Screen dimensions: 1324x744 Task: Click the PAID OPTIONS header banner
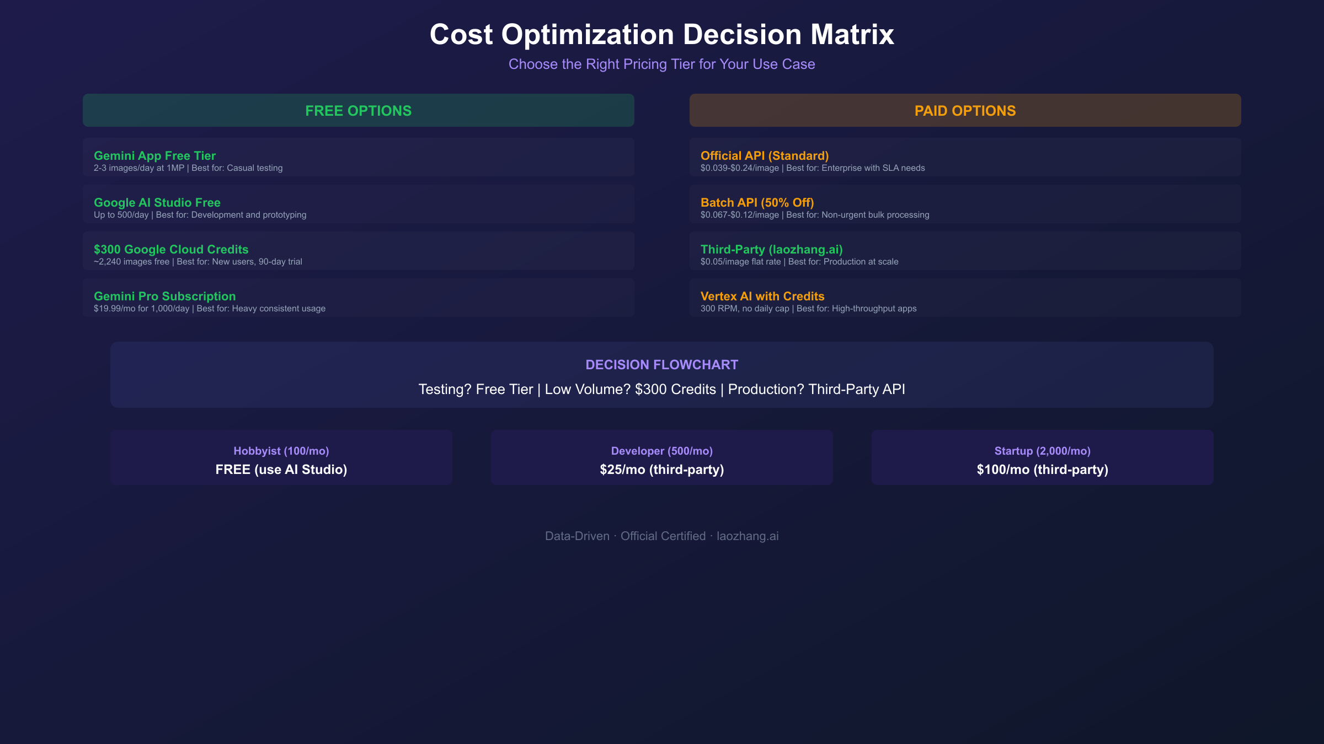[x=965, y=110]
